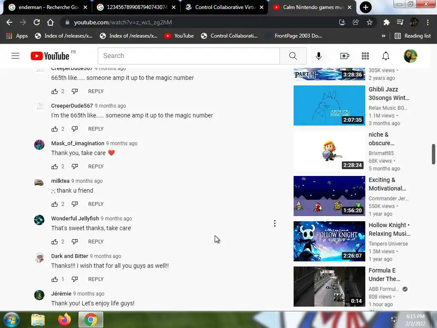437x328 pixels.
Task: Dislike the Dark and Bitter comment
Action: (x=75, y=279)
